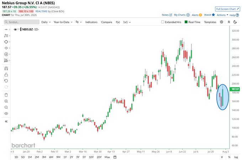Viewport: 242px width, 160px height.
Task: Click REALTIME data source text
Action: click(41, 11)
